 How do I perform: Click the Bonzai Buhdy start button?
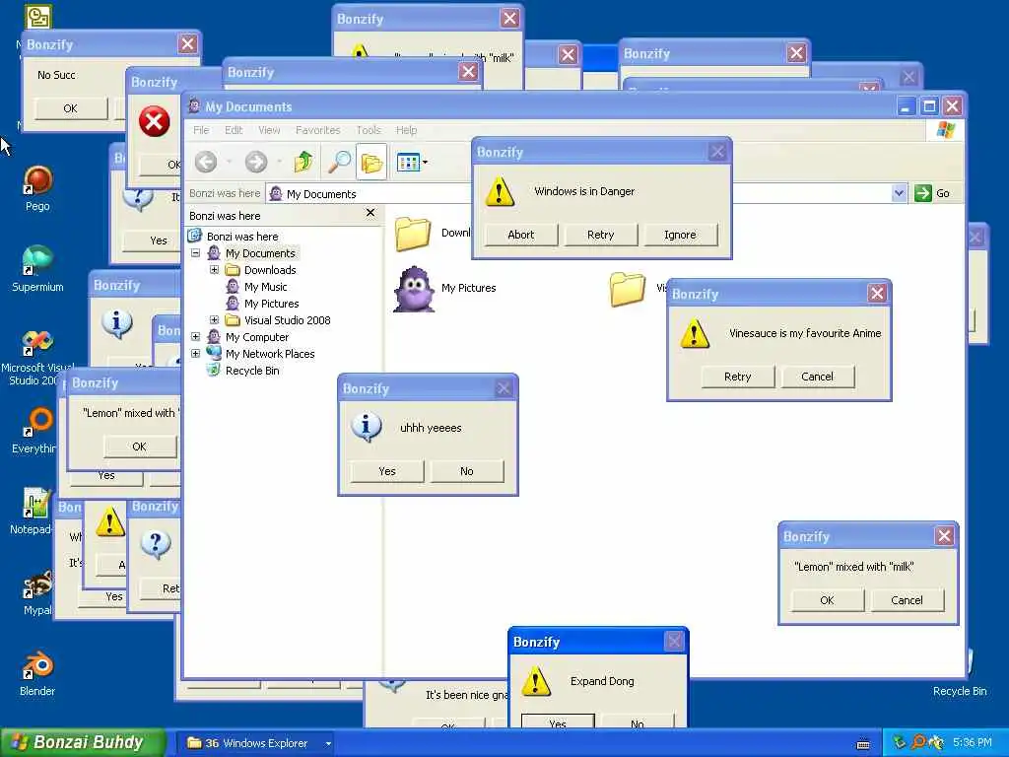pos(83,742)
